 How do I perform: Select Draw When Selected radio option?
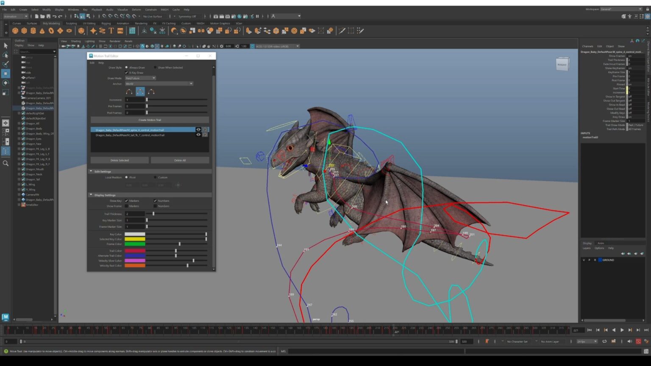[155, 67]
